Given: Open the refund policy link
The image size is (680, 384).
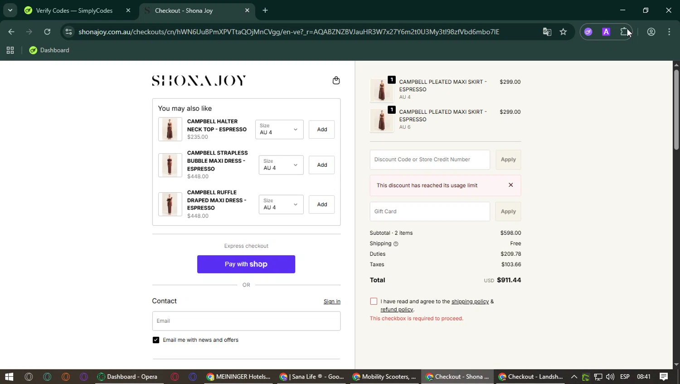Looking at the screenshot, I should pyautogui.click(x=397, y=310).
